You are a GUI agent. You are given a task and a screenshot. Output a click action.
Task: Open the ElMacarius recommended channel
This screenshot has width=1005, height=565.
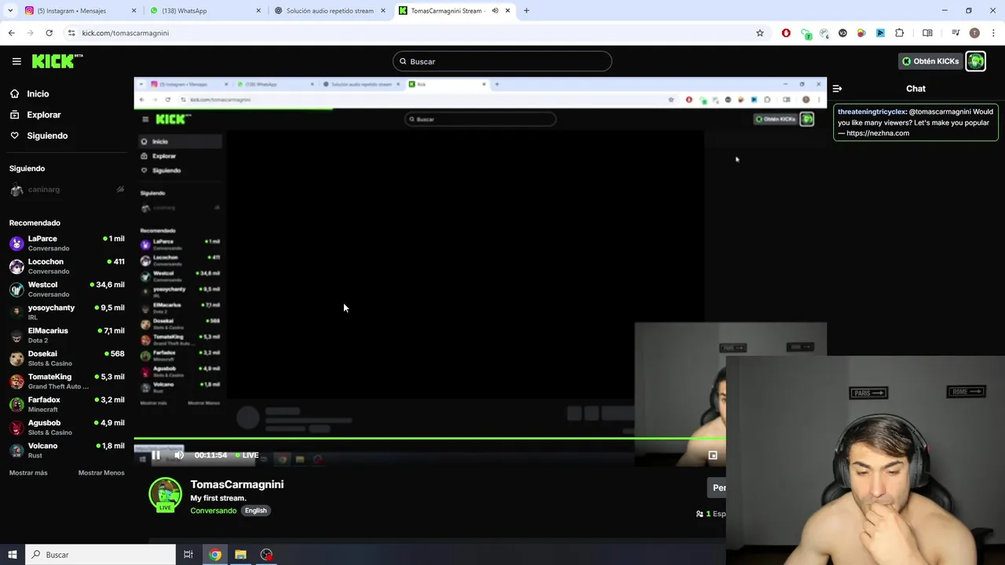click(67, 335)
